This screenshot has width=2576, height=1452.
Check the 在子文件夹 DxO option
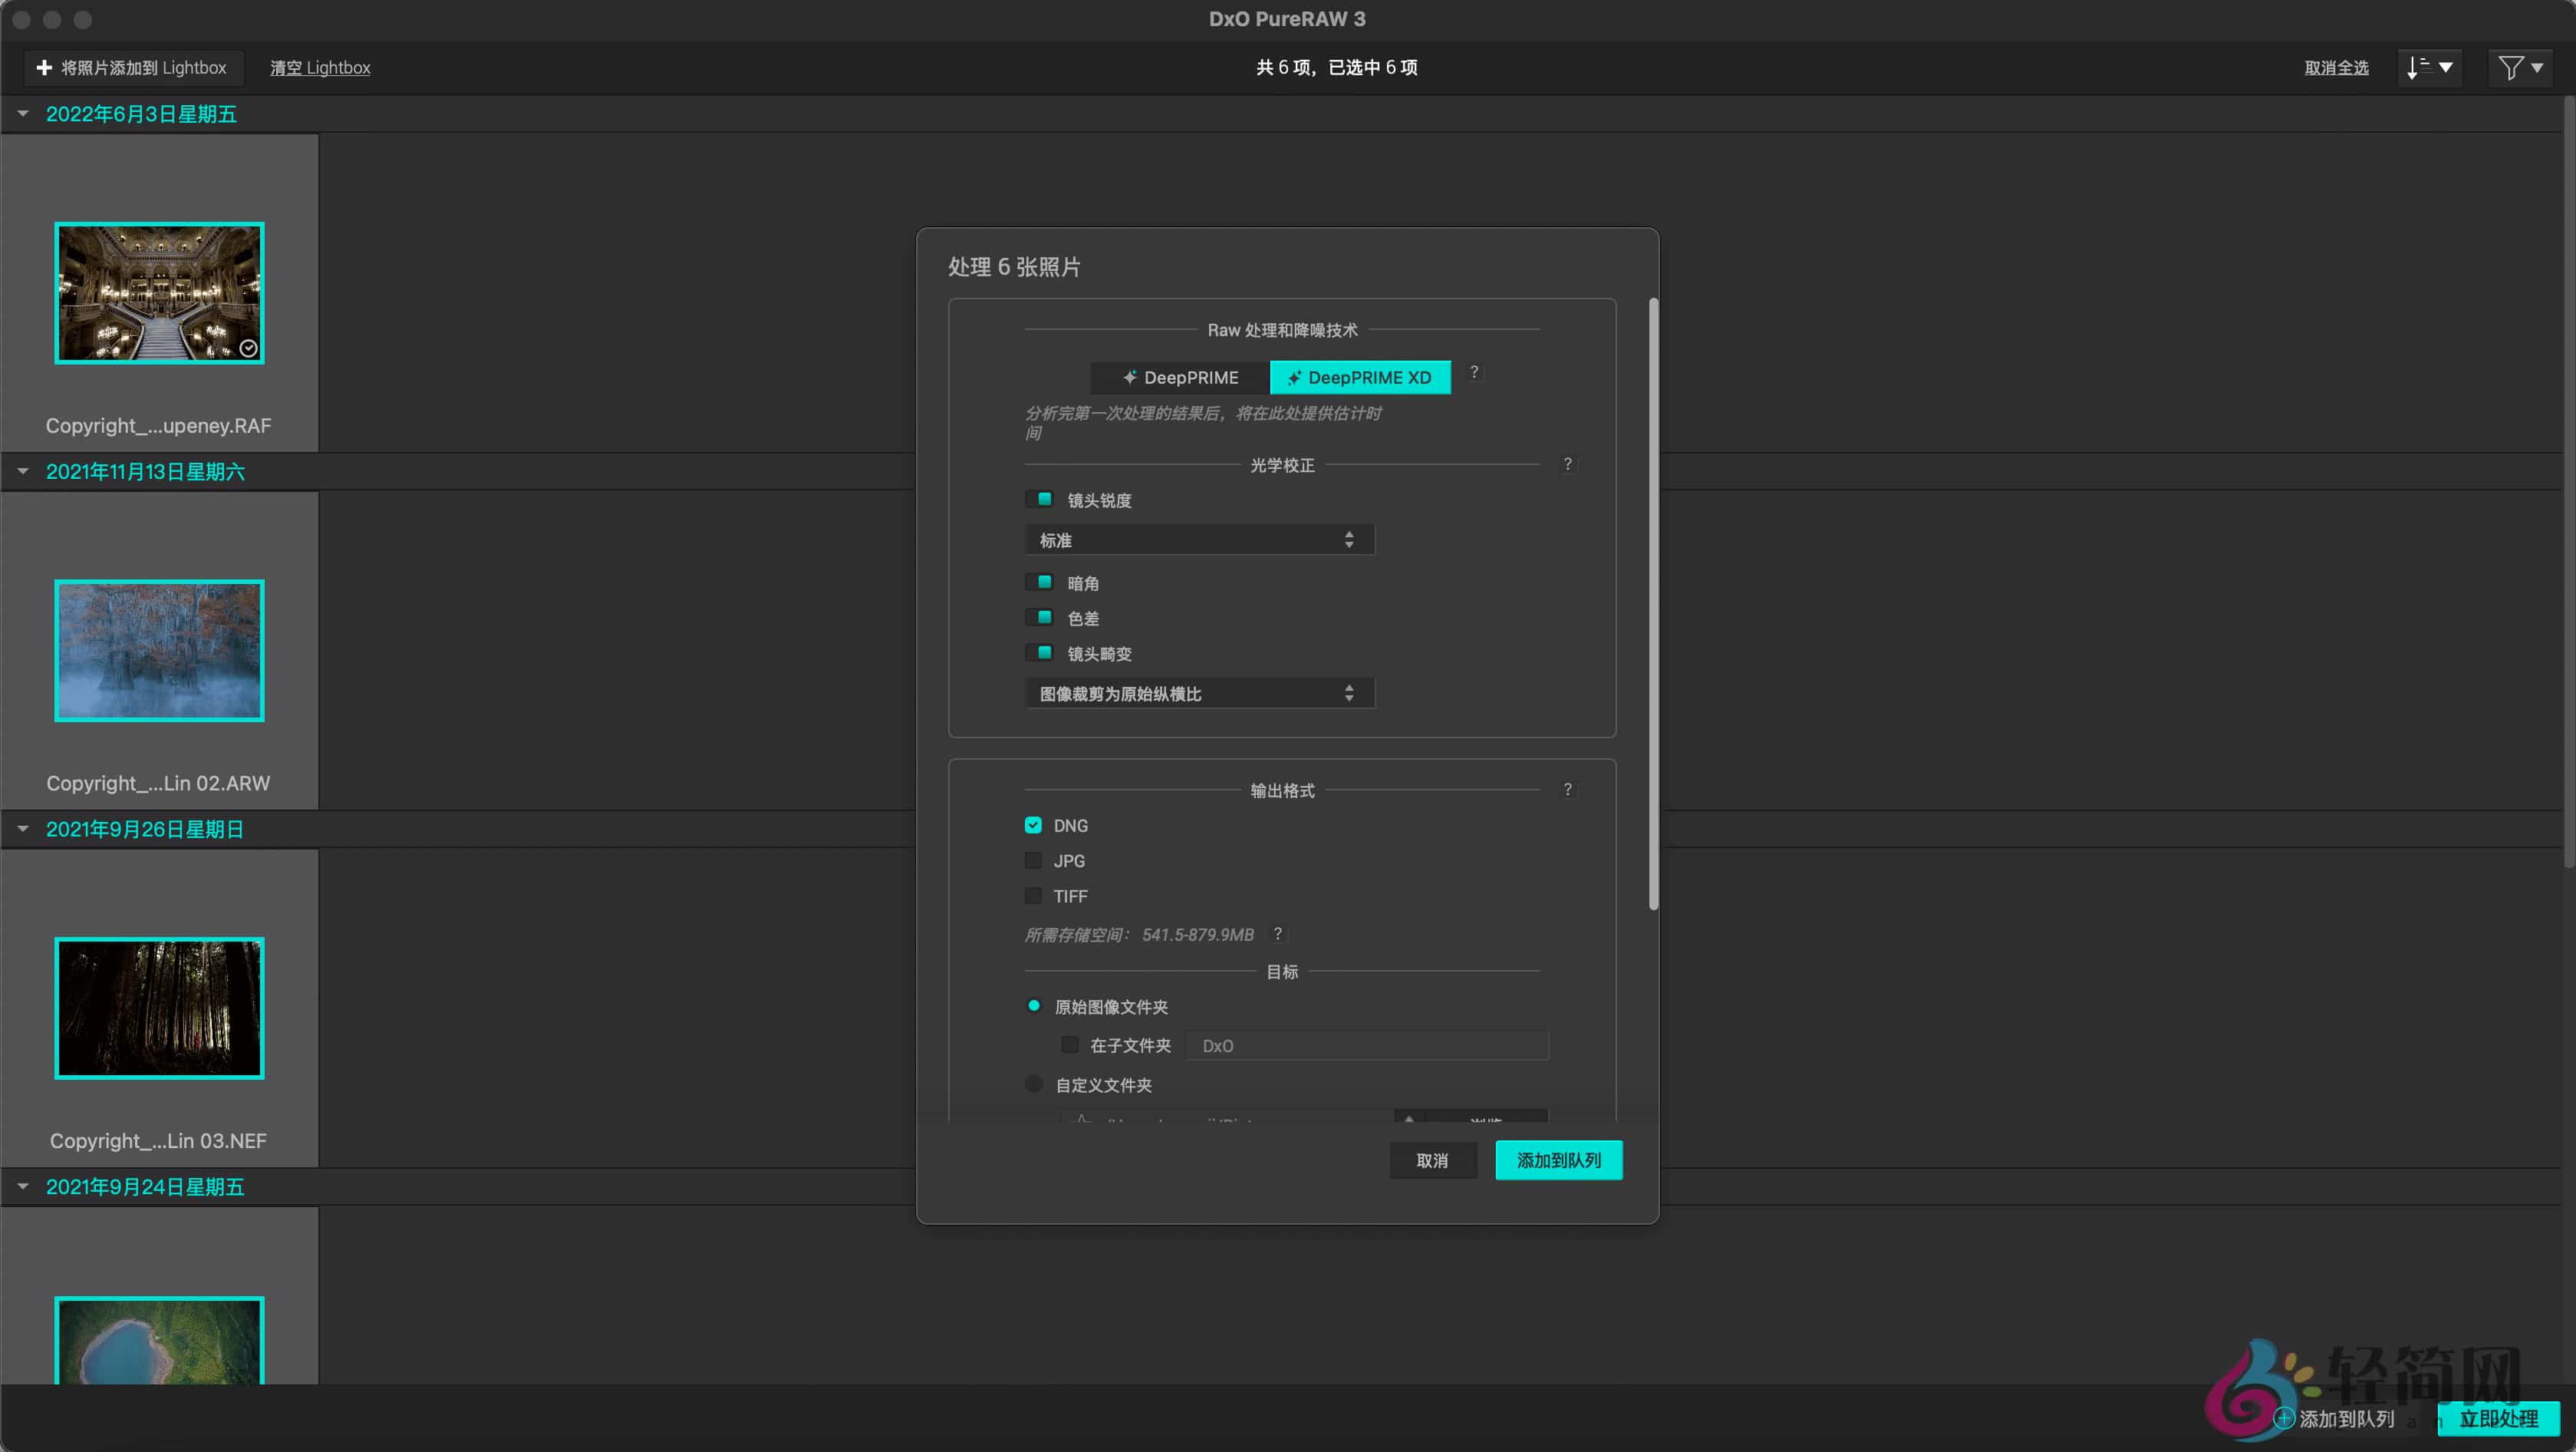[x=1069, y=1044]
